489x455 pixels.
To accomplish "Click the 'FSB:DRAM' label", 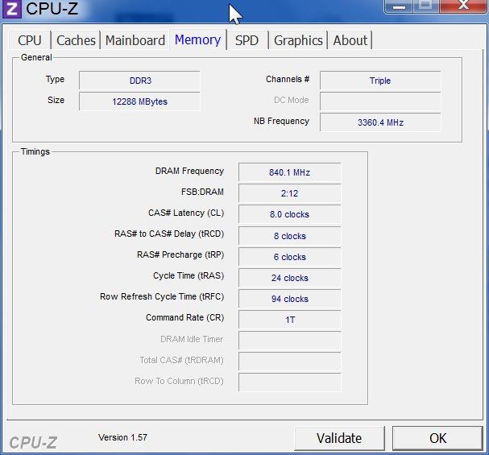I will (202, 192).
